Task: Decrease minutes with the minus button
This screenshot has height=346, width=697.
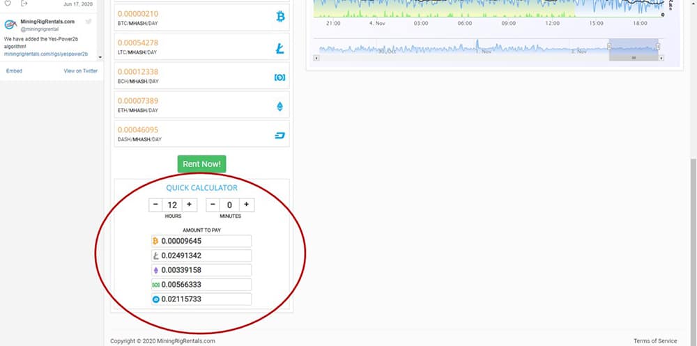Action: [x=213, y=205]
